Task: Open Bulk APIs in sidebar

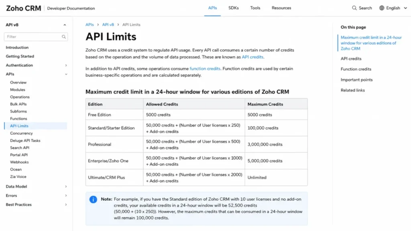Action: click(18, 104)
